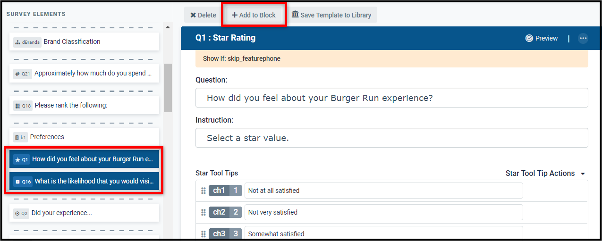Click the sidebar scroll-up arrow

167,27
